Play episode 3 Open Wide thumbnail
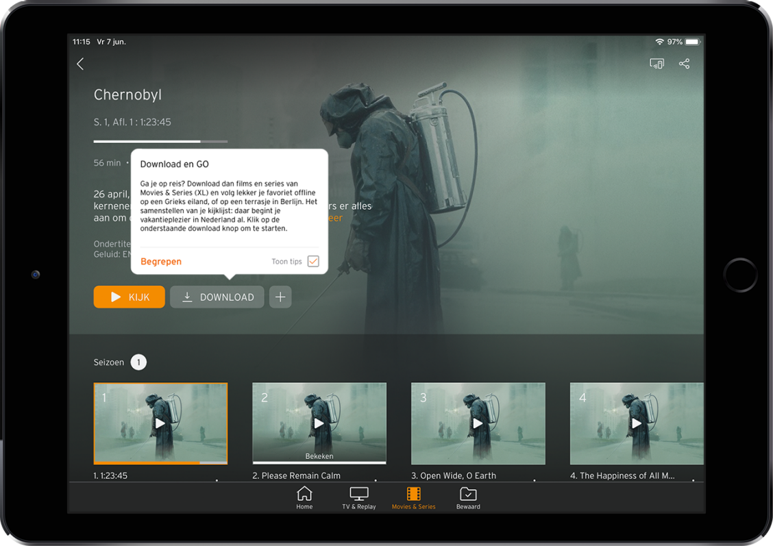Viewport: 773px width, 546px height. click(x=478, y=423)
